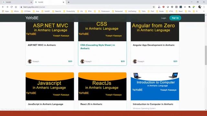The height and width of the screenshot is (116, 207).
Task: Open 'CSS (Cascading Style Sheet) in Amharic' title
Action: 98,47
